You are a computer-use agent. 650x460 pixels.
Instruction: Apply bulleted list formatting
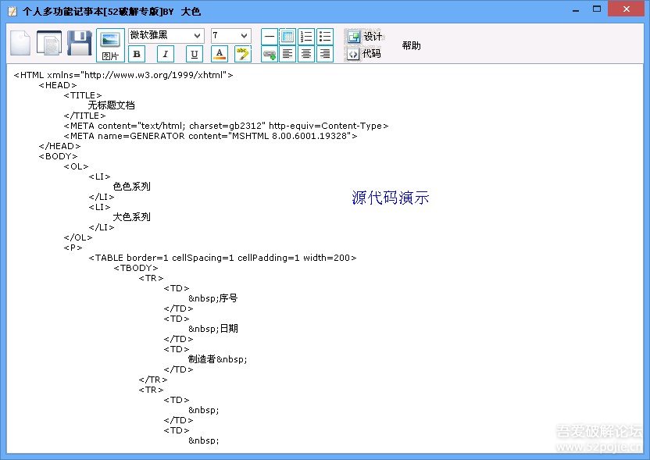[325, 36]
